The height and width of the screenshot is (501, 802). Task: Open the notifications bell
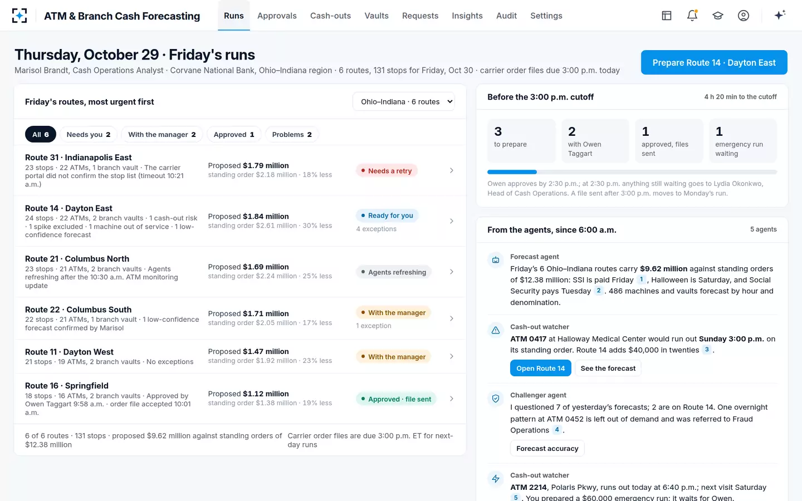click(x=692, y=16)
